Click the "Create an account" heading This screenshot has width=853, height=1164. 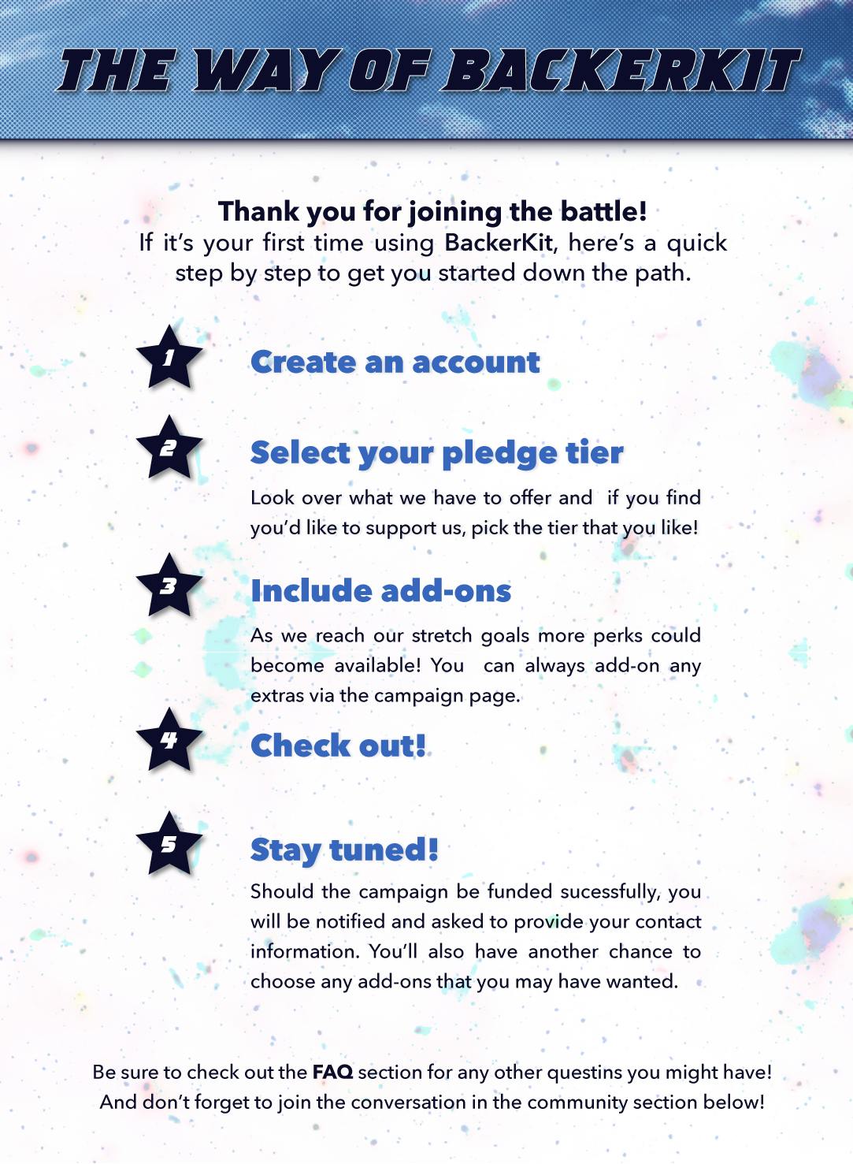coord(395,363)
